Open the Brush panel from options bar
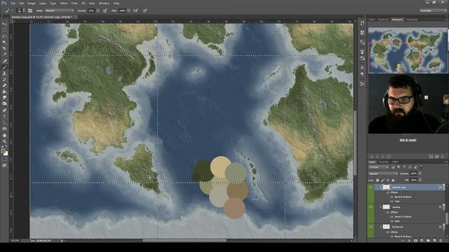Viewport: 449px width, 252px height. pyautogui.click(x=30, y=10)
